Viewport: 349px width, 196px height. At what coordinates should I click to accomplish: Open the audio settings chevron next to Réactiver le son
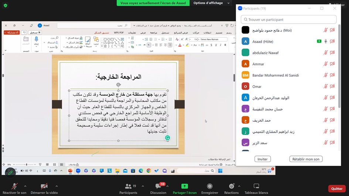(25, 186)
